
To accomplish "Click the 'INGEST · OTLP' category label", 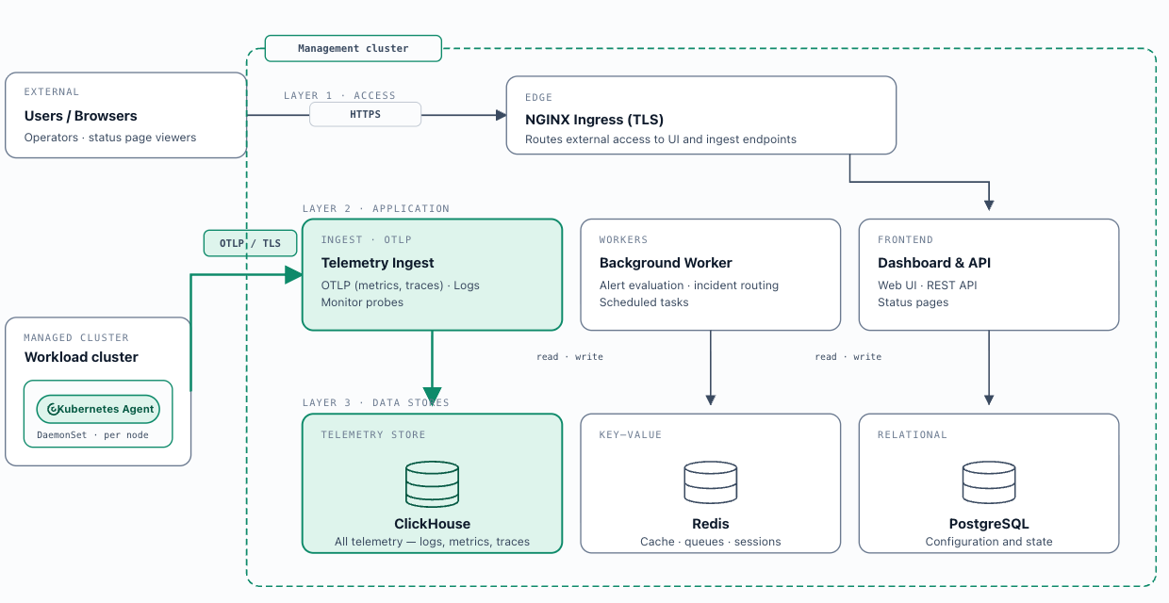I will click(367, 240).
